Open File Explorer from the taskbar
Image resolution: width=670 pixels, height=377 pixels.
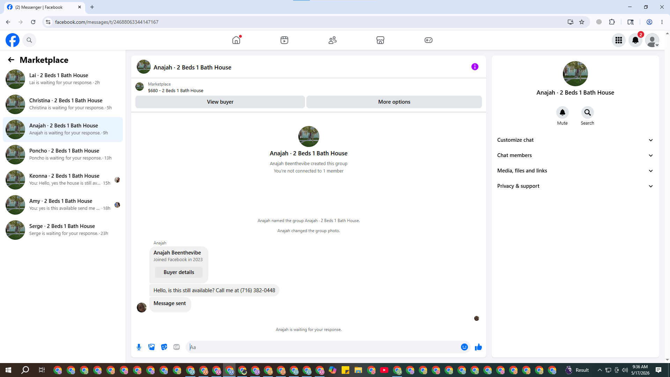(x=358, y=370)
